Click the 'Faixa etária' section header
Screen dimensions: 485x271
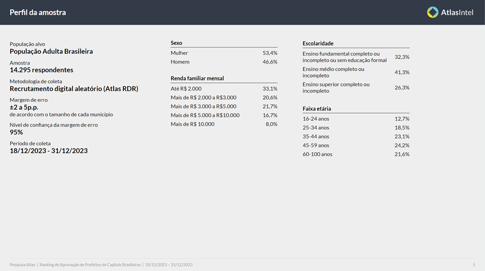pos(317,109)
